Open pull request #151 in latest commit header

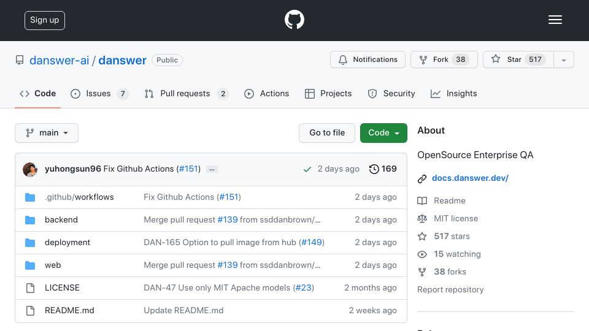pos(188,169)
